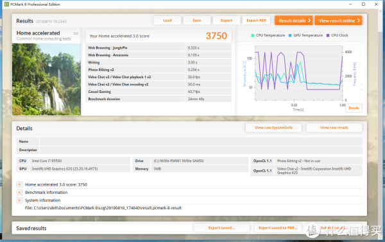Click the GPU Temperature legend swatch
Screen dimensions: 385x242
(290, 35)
